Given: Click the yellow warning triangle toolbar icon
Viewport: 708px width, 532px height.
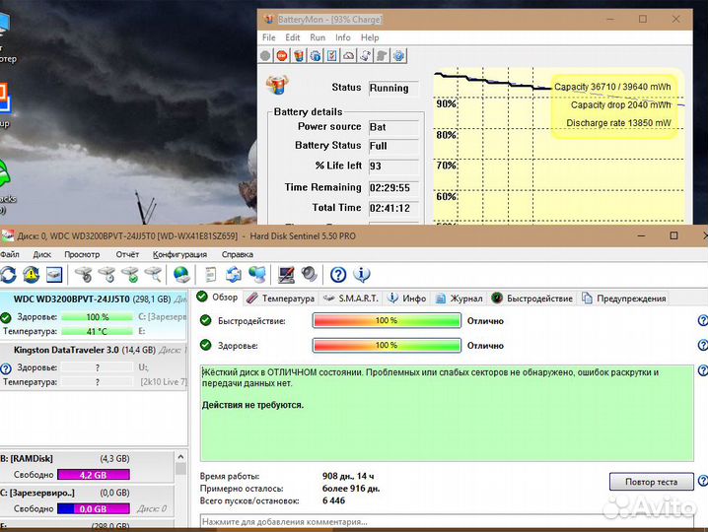Looking at the screenshot, I should click(x=31, y=275).
